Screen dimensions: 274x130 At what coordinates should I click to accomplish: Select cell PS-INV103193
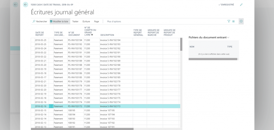(76, 44)
